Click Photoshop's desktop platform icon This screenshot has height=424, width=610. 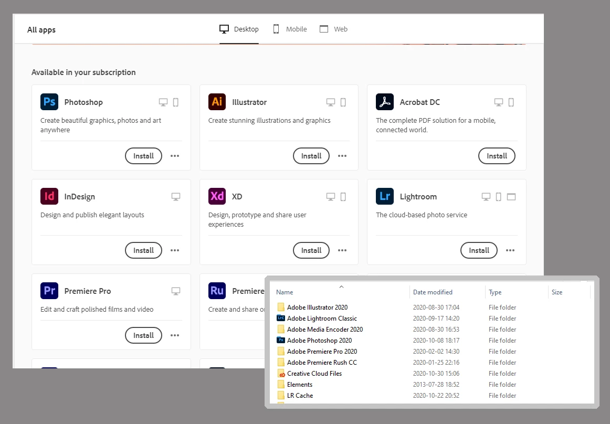(x=163, y=102)
